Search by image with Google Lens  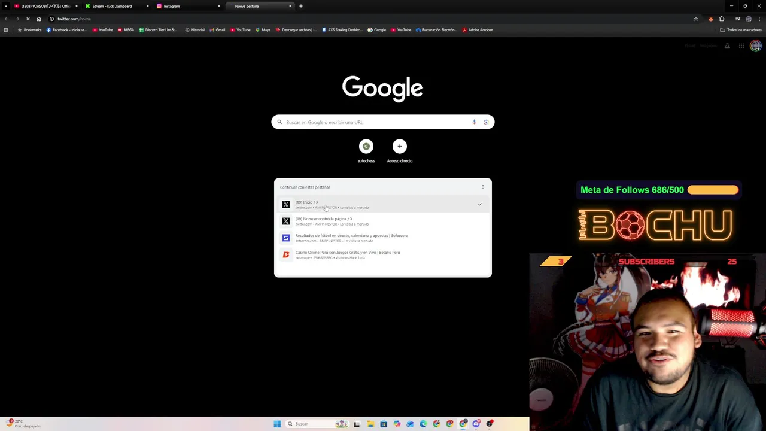(486, 122)
